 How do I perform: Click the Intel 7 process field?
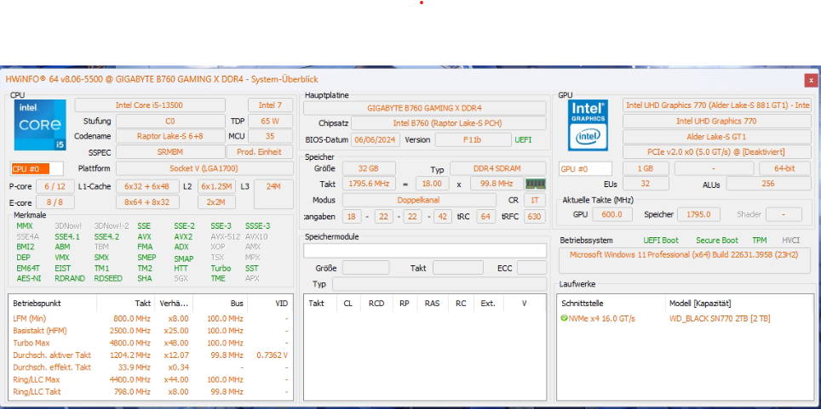click(270, 105)
